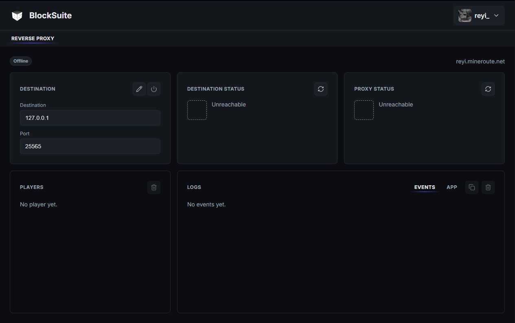Click Unreachable text under Proxy Status
This screenshot has height=323, width=515.
coord(396,104)
